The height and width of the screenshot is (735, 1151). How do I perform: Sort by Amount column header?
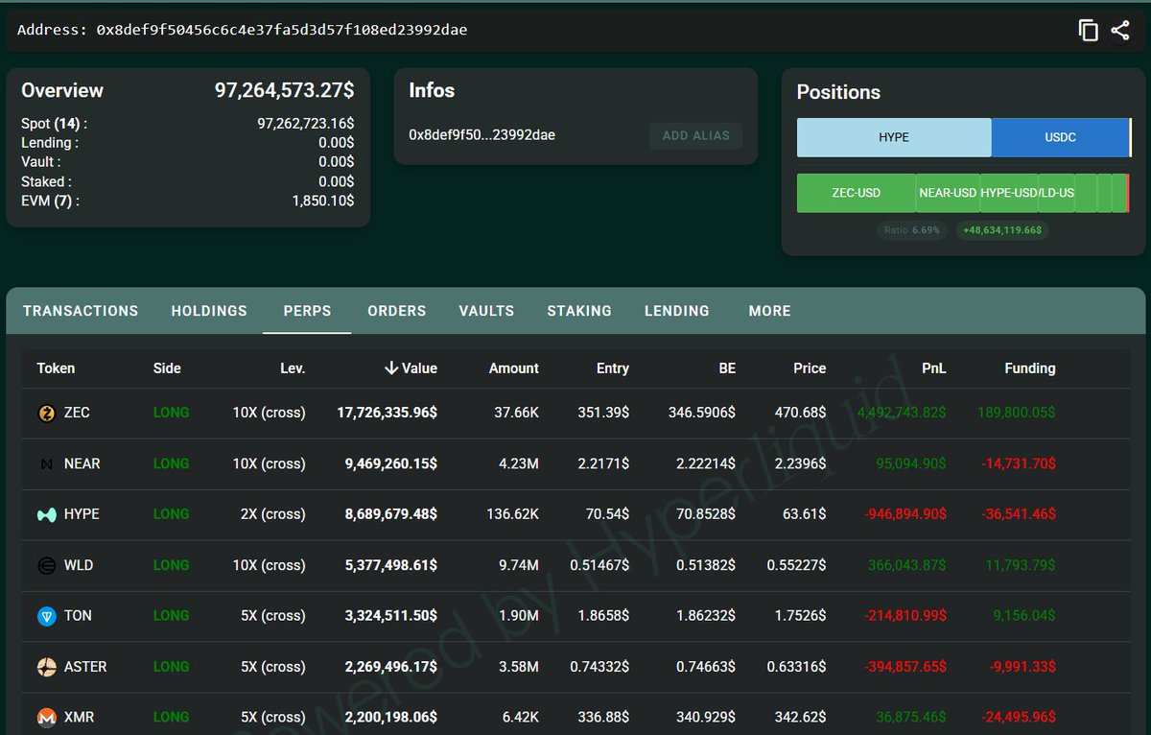tap(514, 368)
